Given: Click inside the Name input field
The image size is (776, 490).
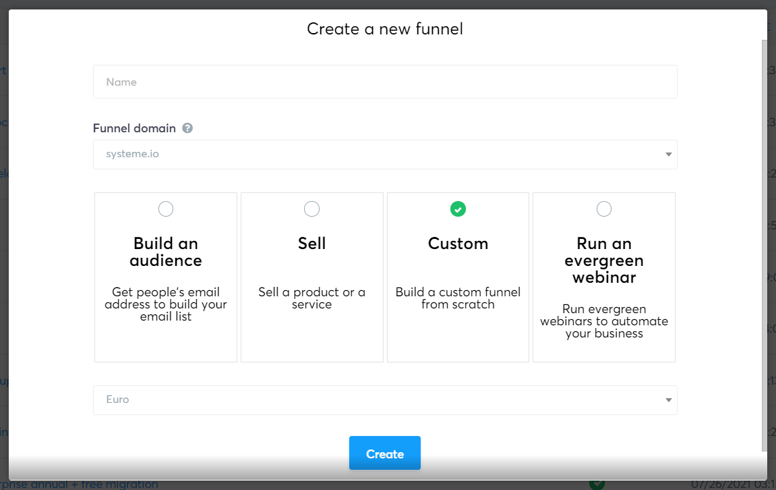Looking at the screenshot, I should (x=384, y=82).
